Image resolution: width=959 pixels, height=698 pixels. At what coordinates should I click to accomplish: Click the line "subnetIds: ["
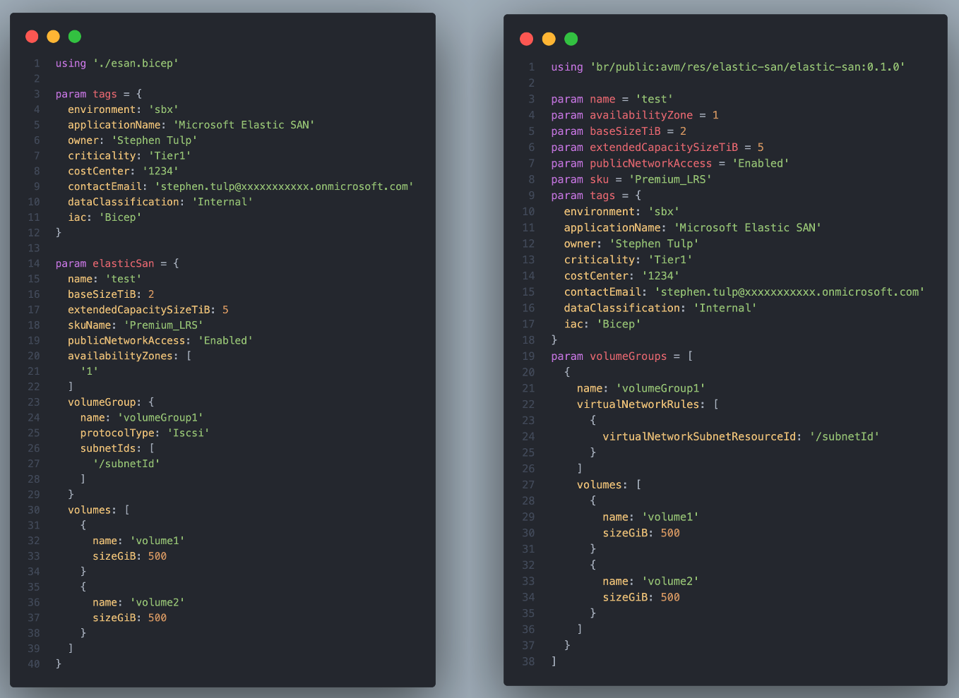pyautogui.click(x=117, y=448)
